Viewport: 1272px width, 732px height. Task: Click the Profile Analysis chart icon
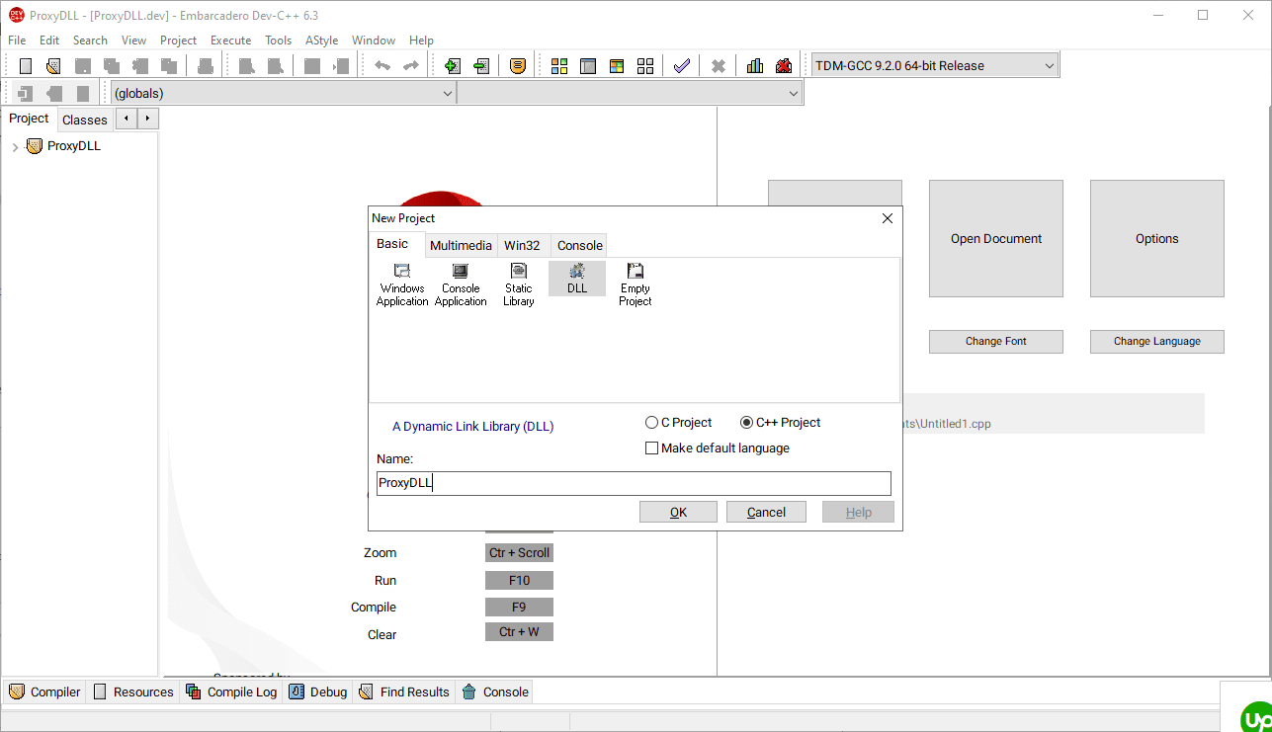click(755, 66)
